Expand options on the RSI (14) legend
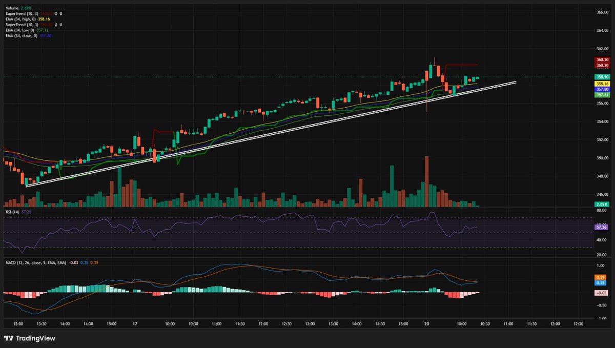The height and width of the screenshot is (348, 615). pos(13,212)
